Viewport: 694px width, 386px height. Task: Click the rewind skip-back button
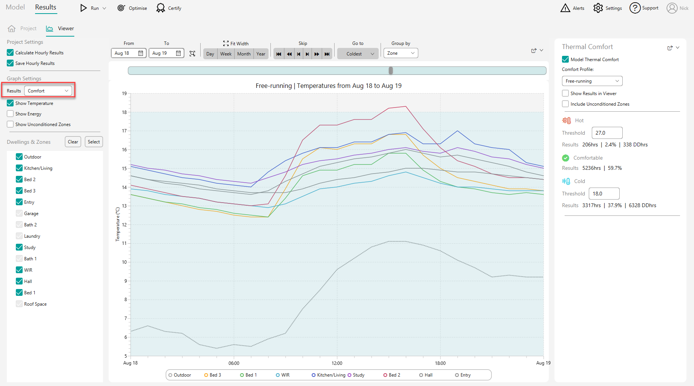coord(289,54)
